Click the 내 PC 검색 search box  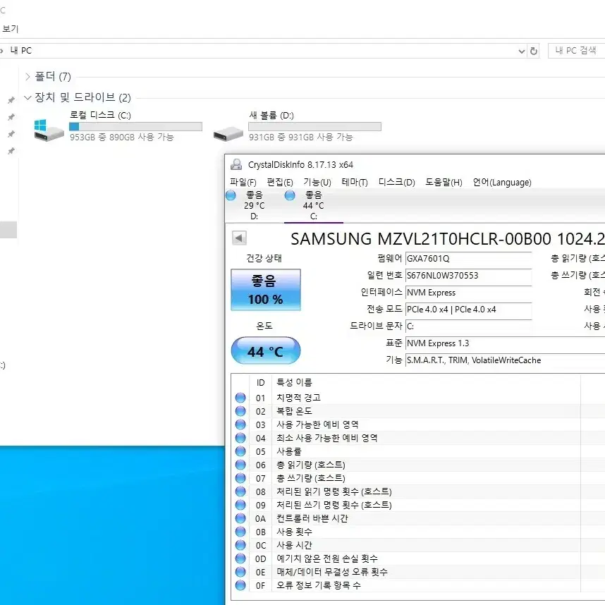577,51
